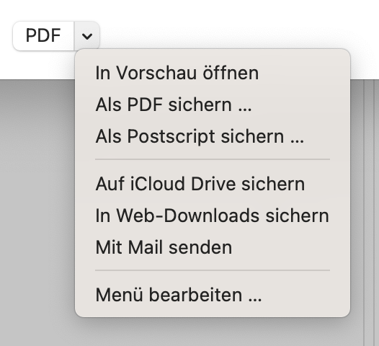
Task: Save PDF into Web-Downloads folder
Action: tap(213, 216)
